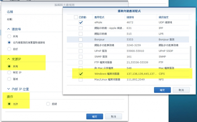Choose the 拒絕 action radio button
Viewport: 197px width, 122px height.
[x=48, y=104]
